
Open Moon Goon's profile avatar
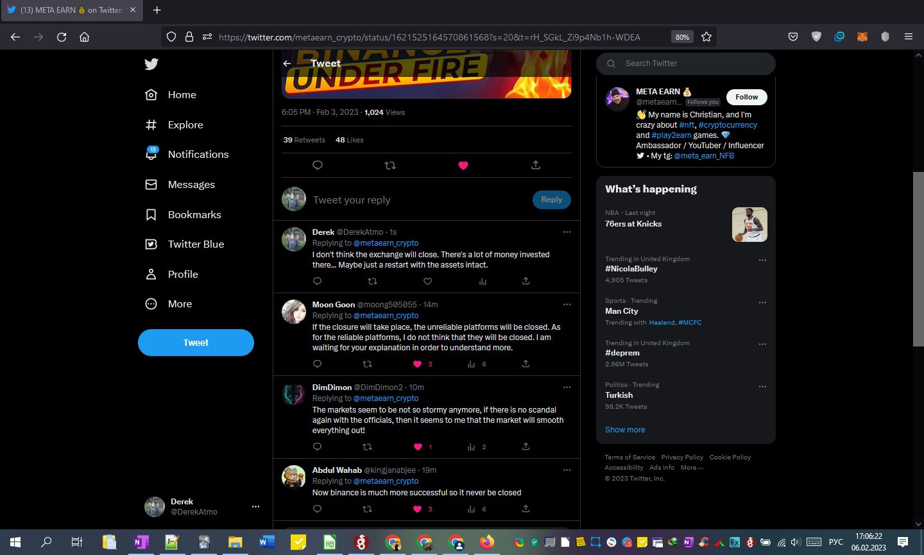(x=294, y=312)
